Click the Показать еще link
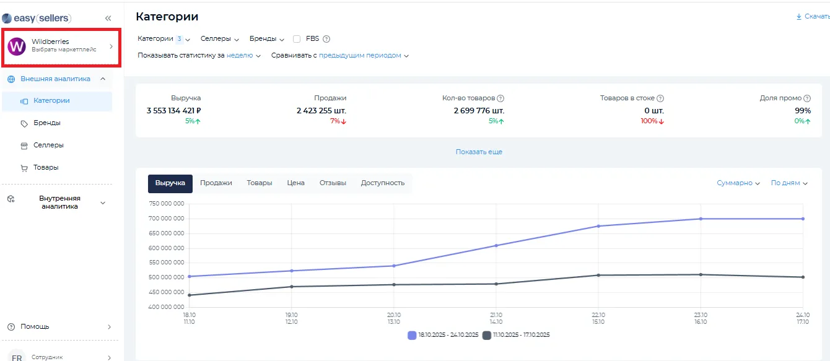The image size is (830, 361). click(479, 152)
